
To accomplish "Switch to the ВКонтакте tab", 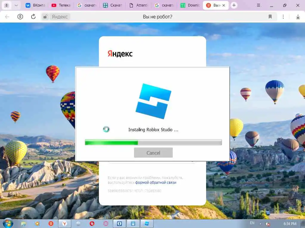I will pyautogui.click(x=35, y=5).
